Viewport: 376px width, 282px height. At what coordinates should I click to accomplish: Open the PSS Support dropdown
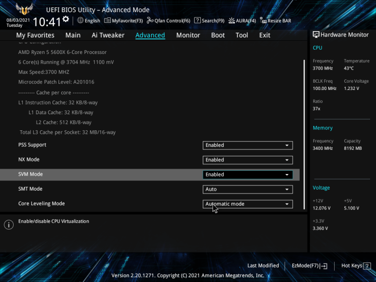tap(248, 145)
